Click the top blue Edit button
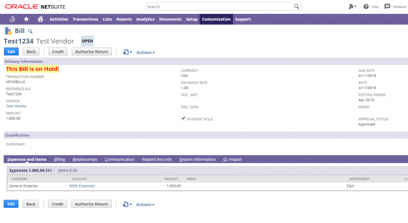Image resolution: width=408 pixels, height=223 pixels. (x=11, y=52)
